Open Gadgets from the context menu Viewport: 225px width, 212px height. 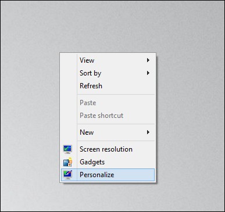(108, 162)
